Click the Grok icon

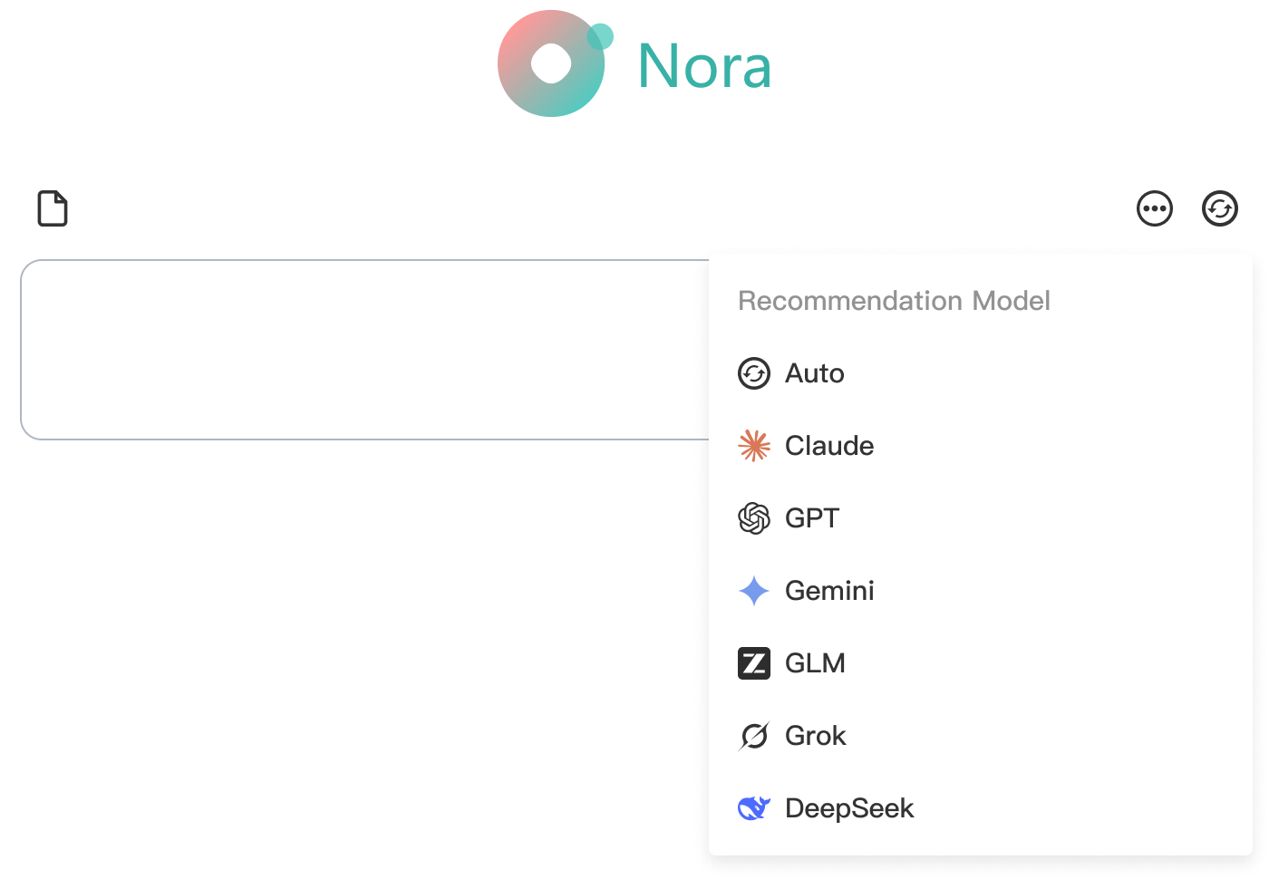pos(753,736)
